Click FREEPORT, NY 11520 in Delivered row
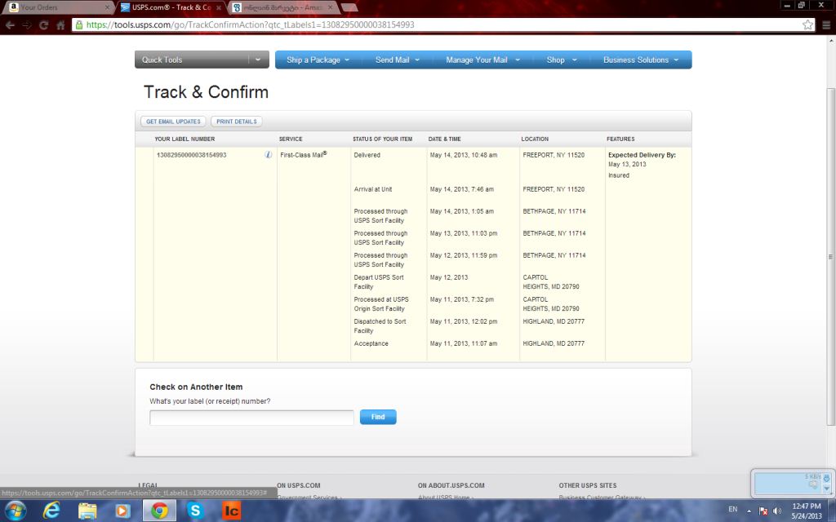Screen dimensions: 836x522 click(554, 155)
